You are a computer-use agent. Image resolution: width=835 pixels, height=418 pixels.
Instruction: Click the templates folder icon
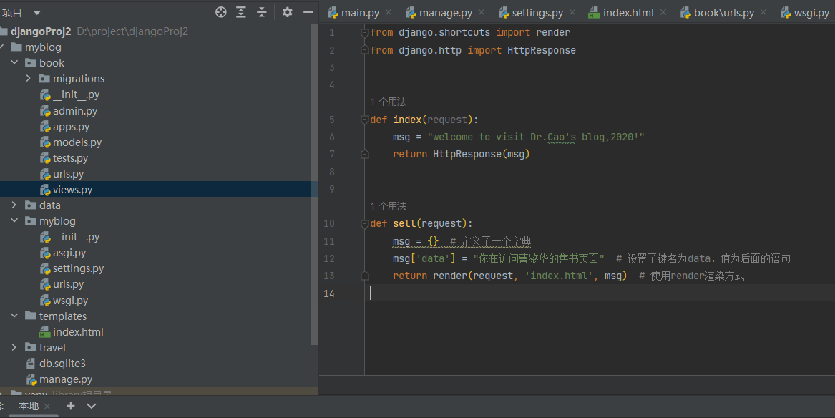[x=31, y=316]
